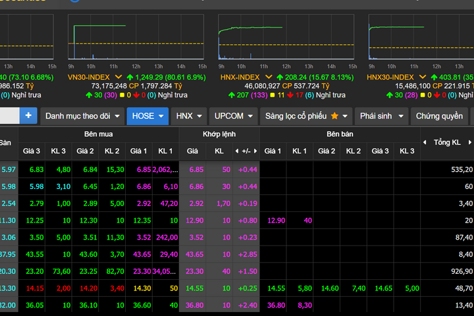
Task: Expand the HNX-INDEX chevron dropdown
Action: pyautogui.click(x=269, y=77)
